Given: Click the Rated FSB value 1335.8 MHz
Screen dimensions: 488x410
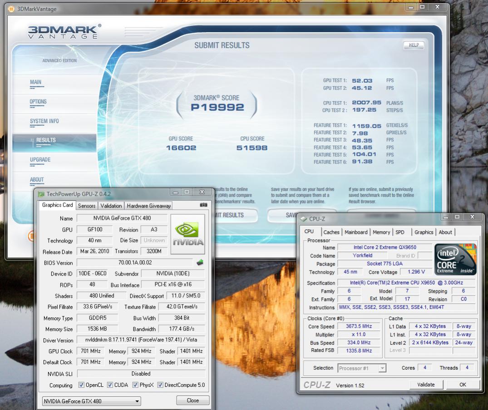Looking at the screenshot, I should point(359,351).
